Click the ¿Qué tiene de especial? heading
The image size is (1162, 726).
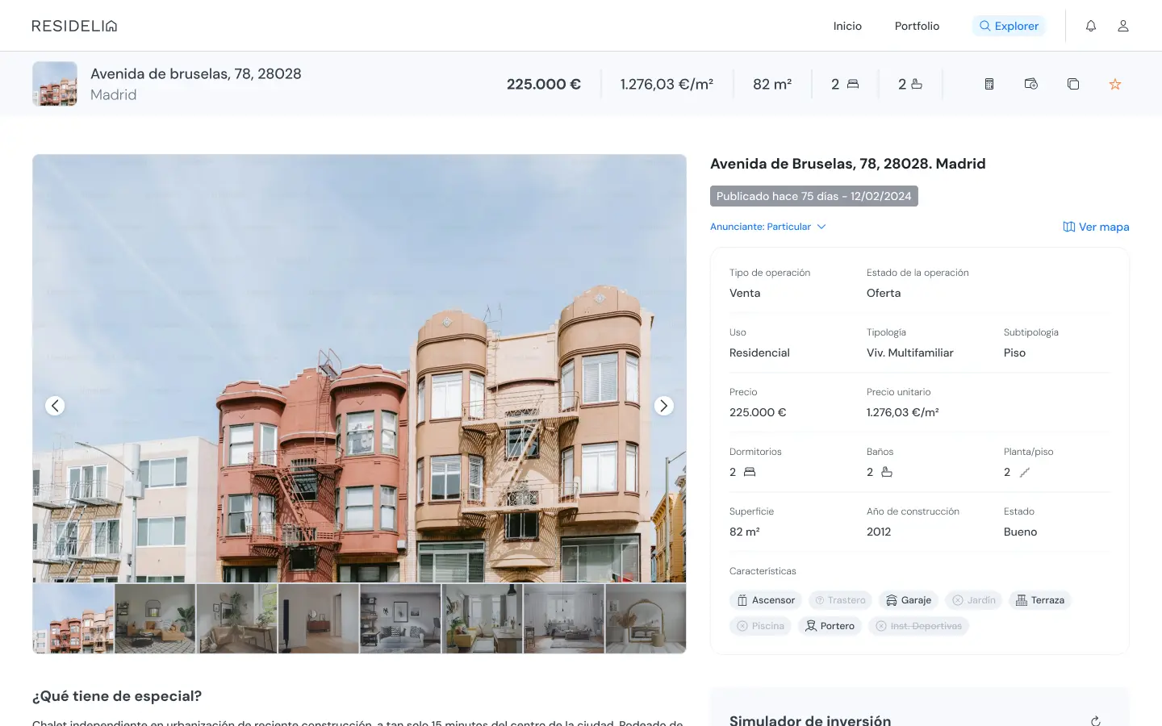117,696
